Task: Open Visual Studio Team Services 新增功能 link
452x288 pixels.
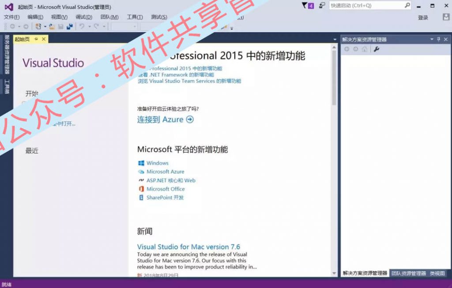Action: pyautogui.click(x=189, y=81)
